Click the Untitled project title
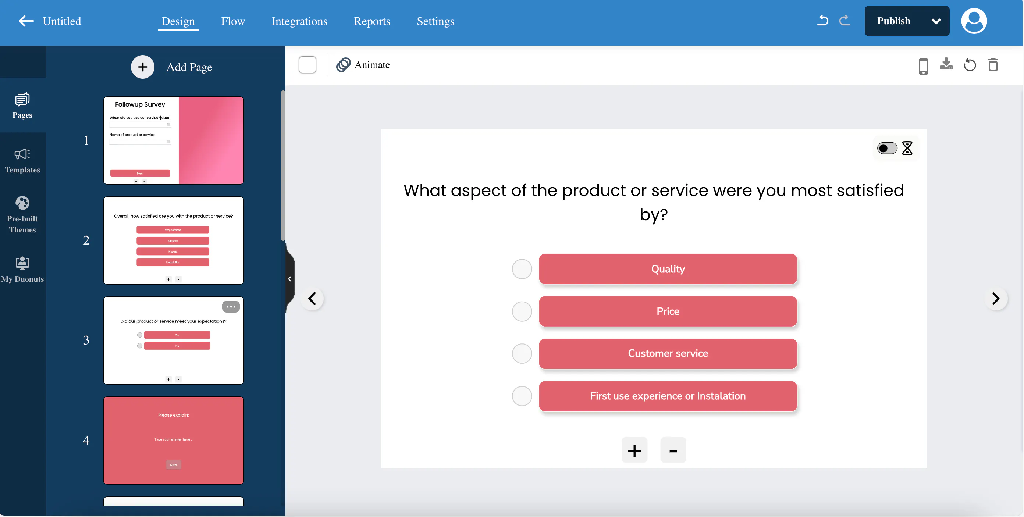The image size is (1024, 517). point(62,21)
